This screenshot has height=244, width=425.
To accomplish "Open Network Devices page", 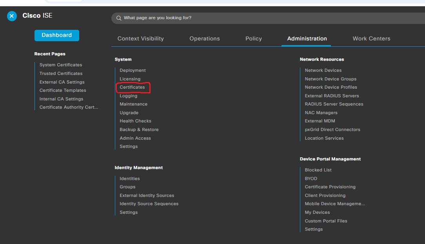I will pyautogui.click(x=323, y=70).
